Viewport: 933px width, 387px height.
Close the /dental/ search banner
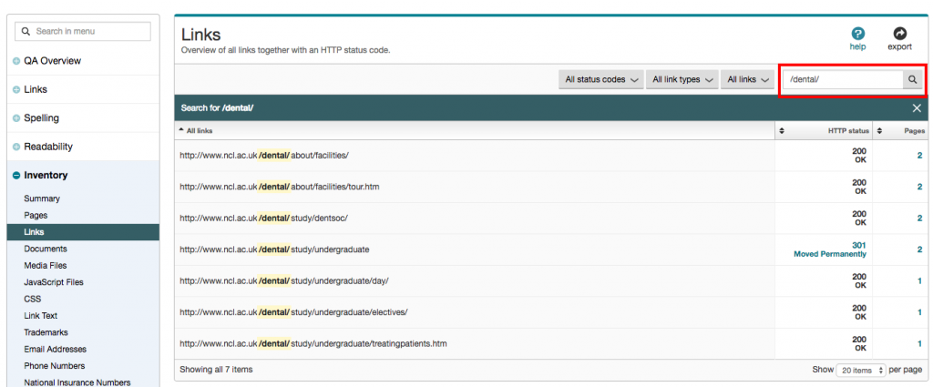917,108
